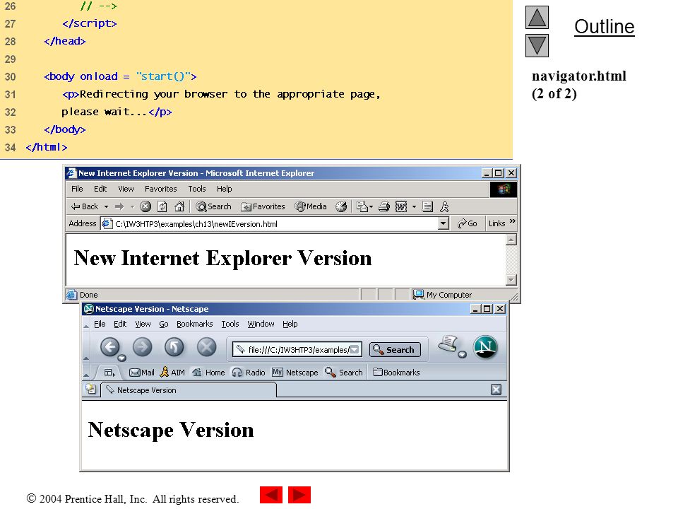Open the Edit with Word dropdown arrow
The image size is (678, 509).
(x=414, y=207)
